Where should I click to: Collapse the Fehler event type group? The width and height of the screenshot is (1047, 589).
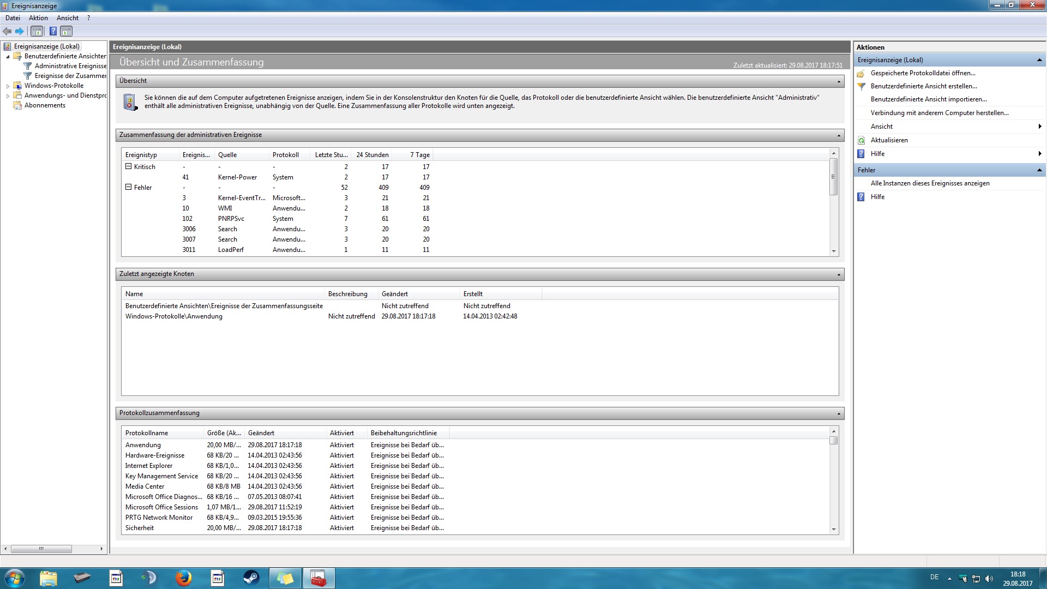pos(129,187)
